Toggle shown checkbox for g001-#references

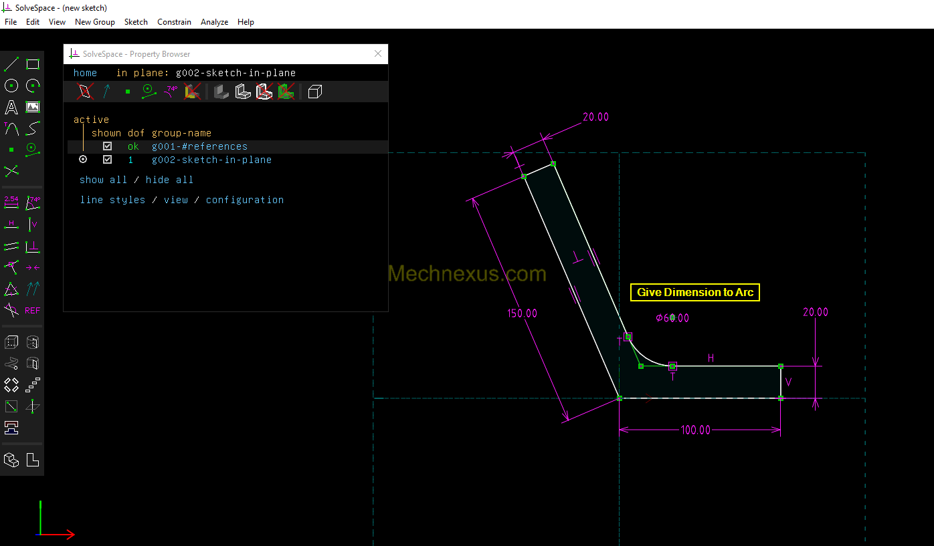pos(107,146)
